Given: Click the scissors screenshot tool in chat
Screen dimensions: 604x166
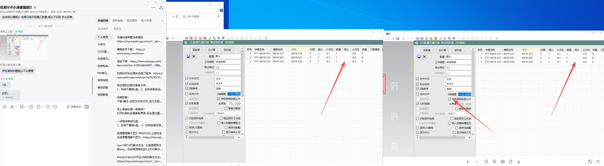Looking at the screenshot, I should pos(12,107).
